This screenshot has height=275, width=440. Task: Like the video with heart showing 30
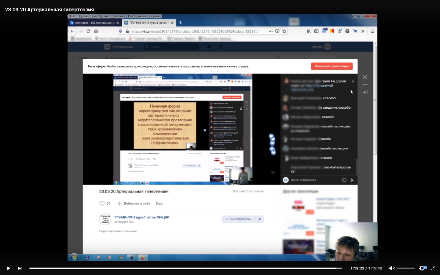(105, 204)
